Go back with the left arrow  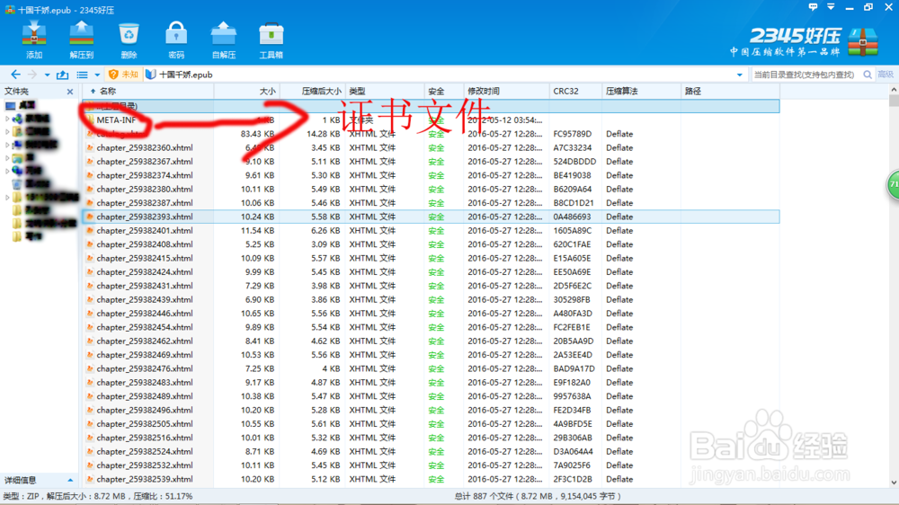click(15, 75)
